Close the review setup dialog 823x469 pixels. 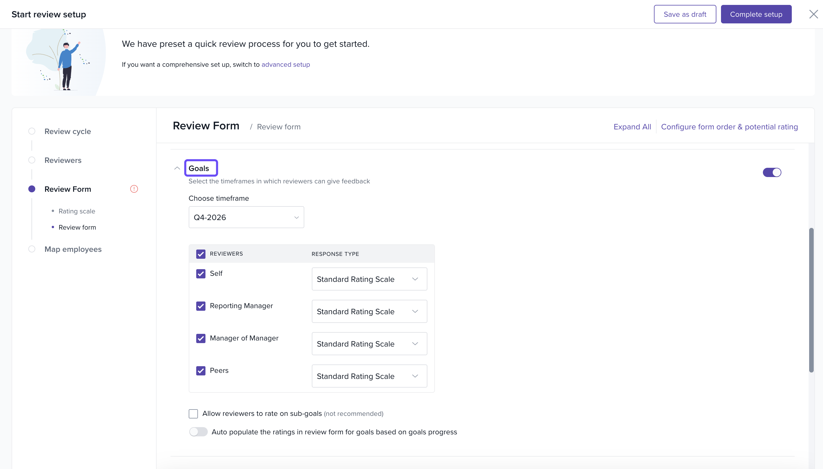coord(813,14)
